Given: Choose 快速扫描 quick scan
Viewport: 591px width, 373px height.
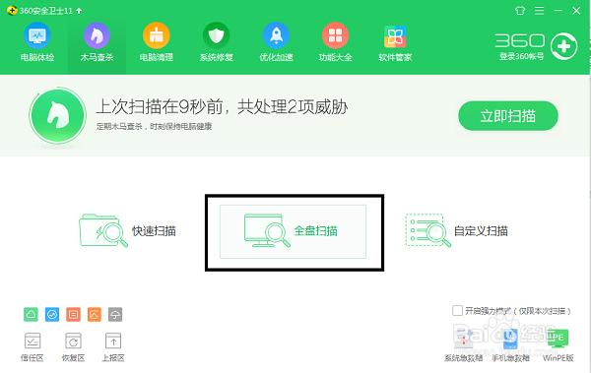Looking at the screenshot, I should pyautogui.click(x=127, y=230).
